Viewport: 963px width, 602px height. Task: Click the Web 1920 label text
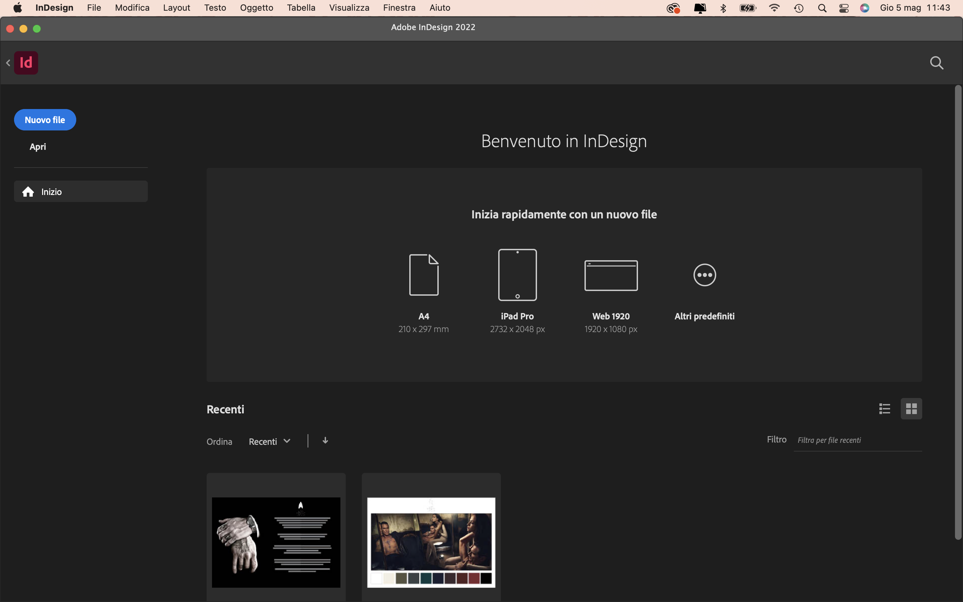point(611,316)
